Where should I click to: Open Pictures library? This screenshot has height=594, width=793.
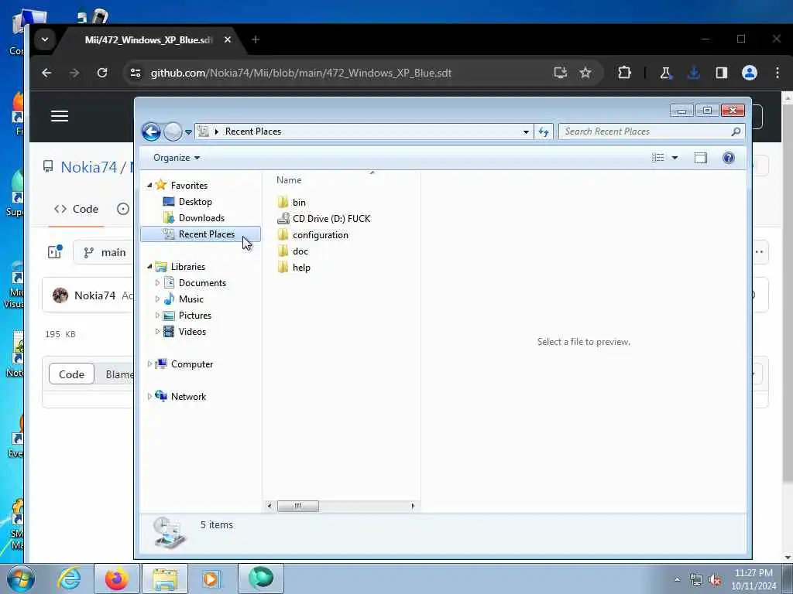coord(194,316)
